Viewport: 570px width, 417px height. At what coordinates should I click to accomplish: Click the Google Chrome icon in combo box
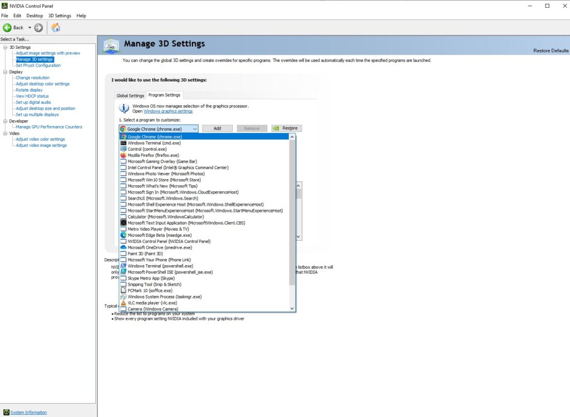(x=123, y=129)
